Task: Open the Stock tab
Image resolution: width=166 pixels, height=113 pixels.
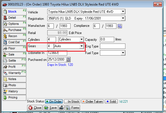Action: [x=14, y=12]
